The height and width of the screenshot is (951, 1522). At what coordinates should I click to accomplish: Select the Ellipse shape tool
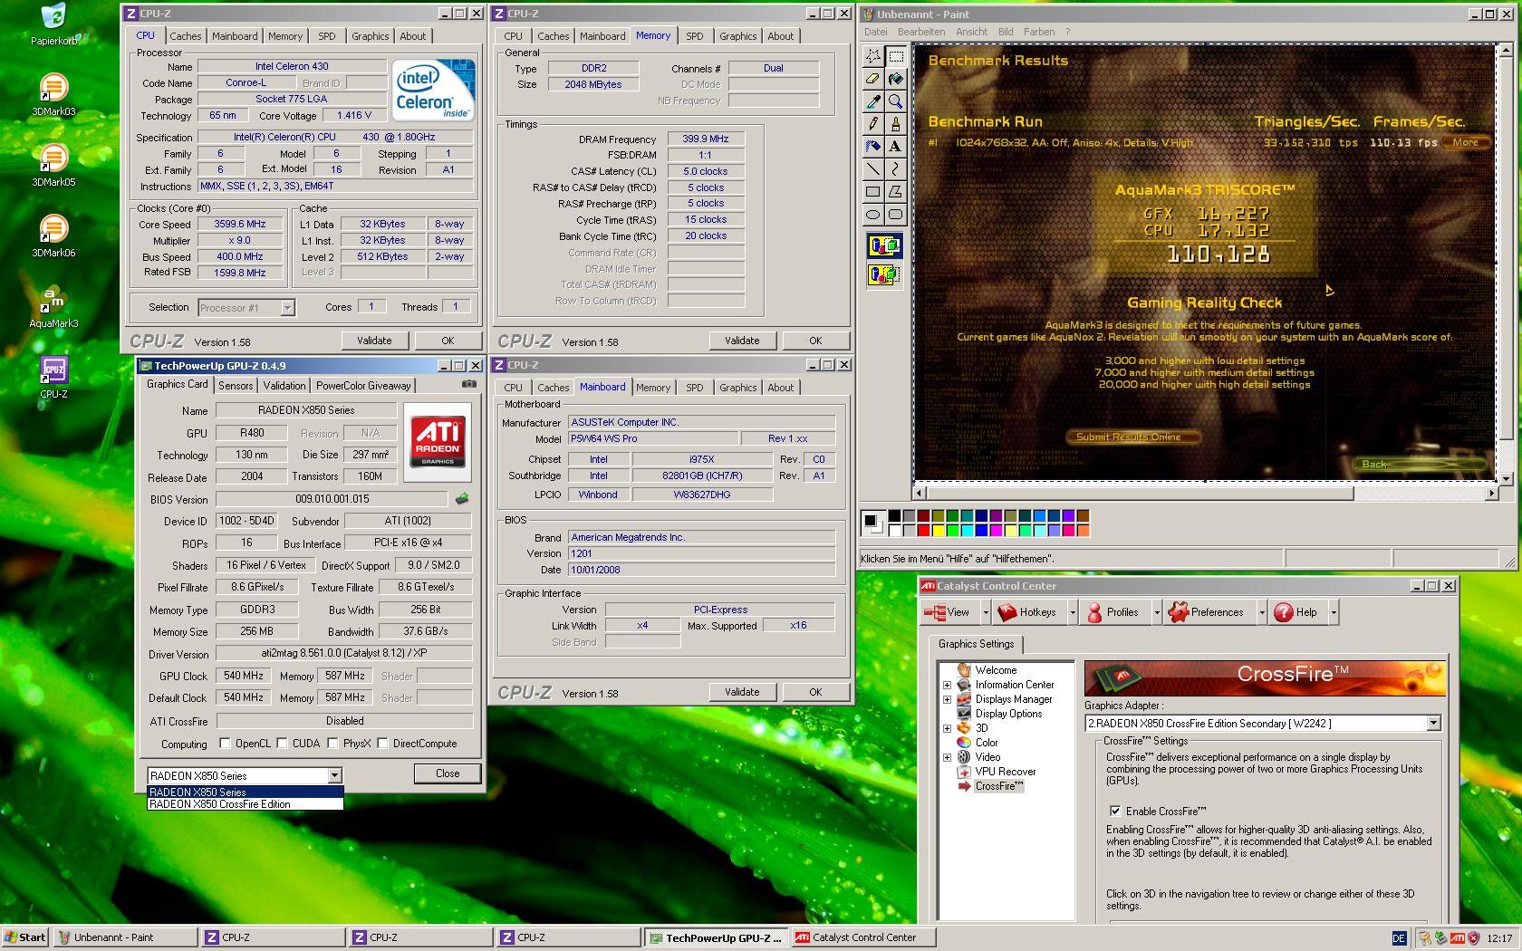coord(872,215)
